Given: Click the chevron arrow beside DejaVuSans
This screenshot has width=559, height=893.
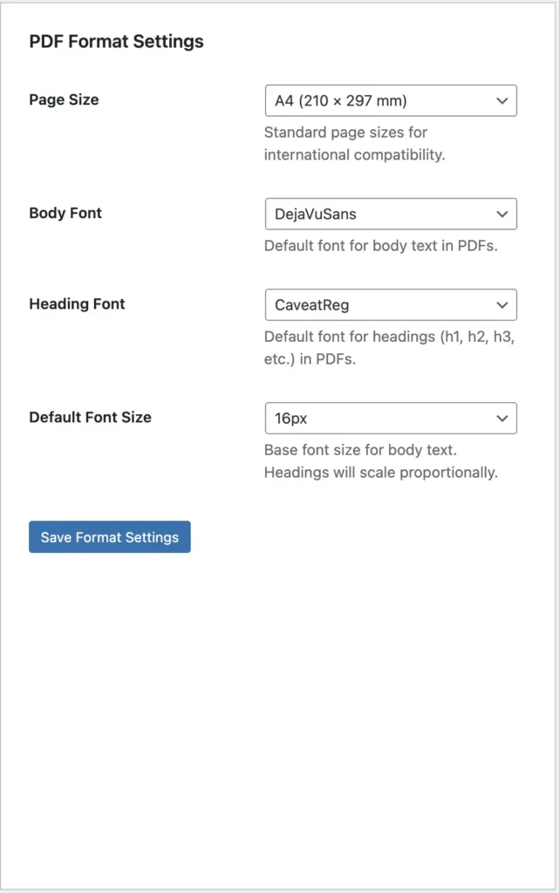Looking at the screenshot, I should point(501,215).
